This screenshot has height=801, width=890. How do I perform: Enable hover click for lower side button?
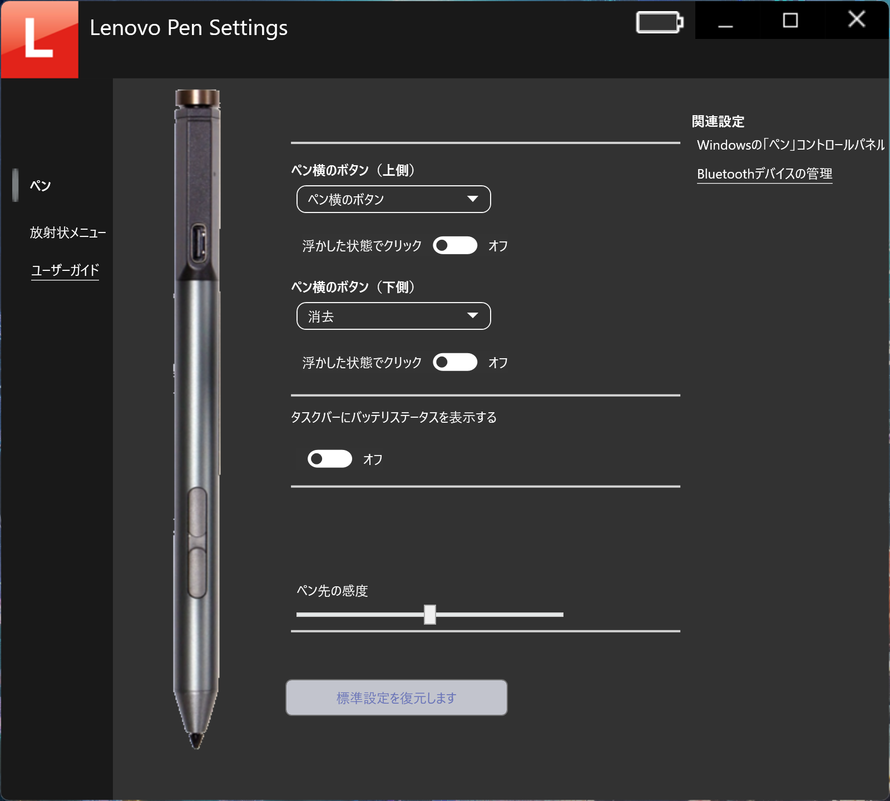click(454, 362)
